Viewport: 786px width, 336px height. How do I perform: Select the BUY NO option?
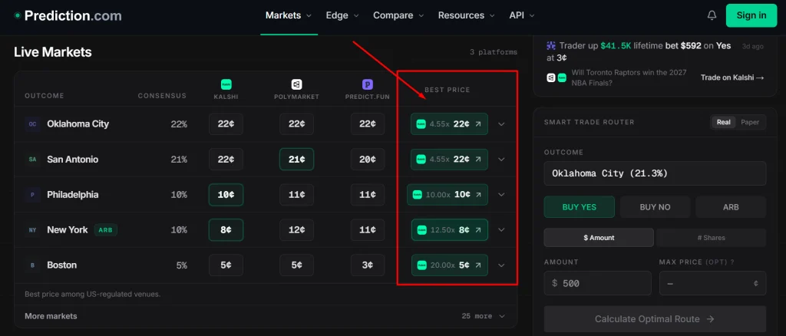point(656,207)
